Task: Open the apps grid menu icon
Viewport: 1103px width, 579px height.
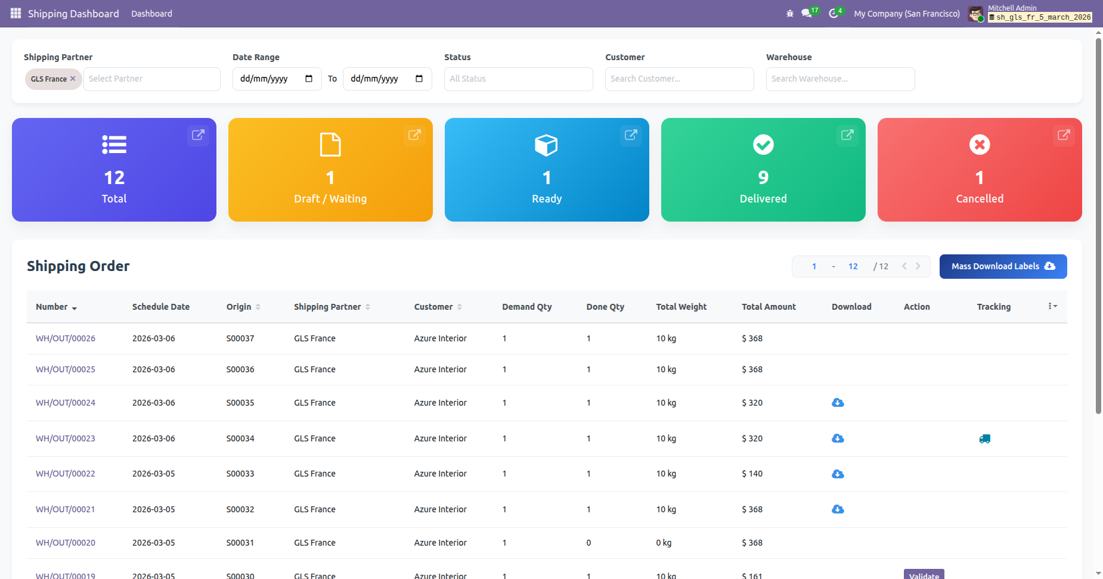Action: click(x=16, y=13)
